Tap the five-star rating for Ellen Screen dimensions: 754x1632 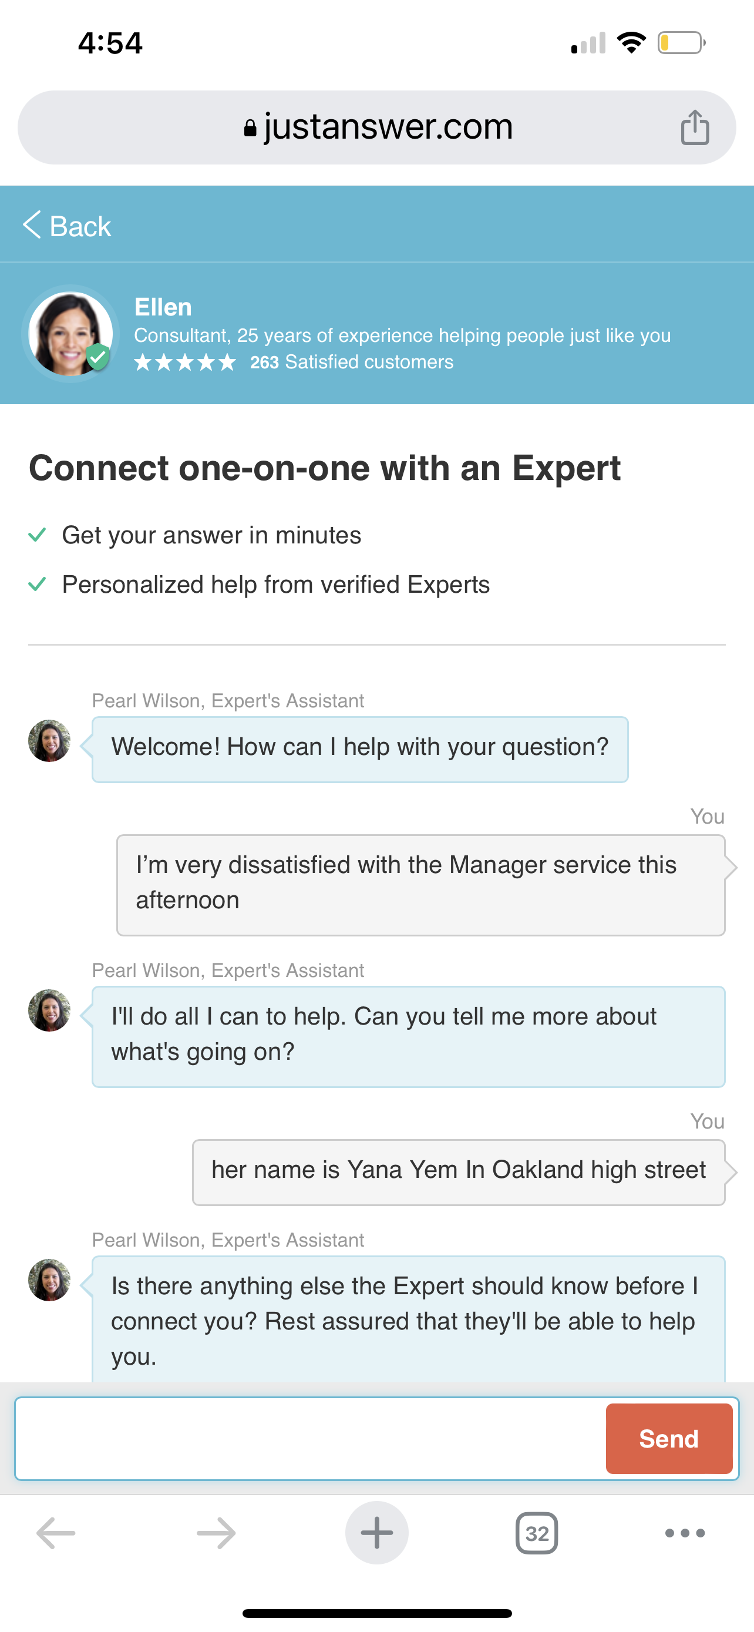point(185,362)
